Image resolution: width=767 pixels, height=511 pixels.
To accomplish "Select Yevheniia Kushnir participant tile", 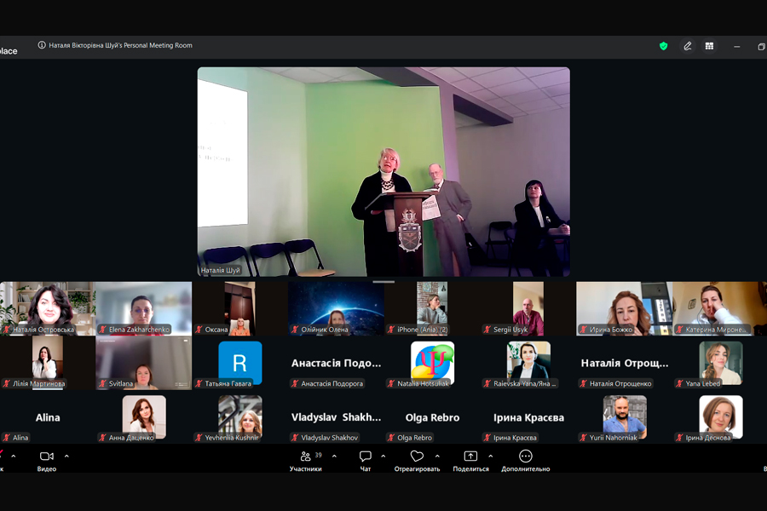I will pos(239,417).
